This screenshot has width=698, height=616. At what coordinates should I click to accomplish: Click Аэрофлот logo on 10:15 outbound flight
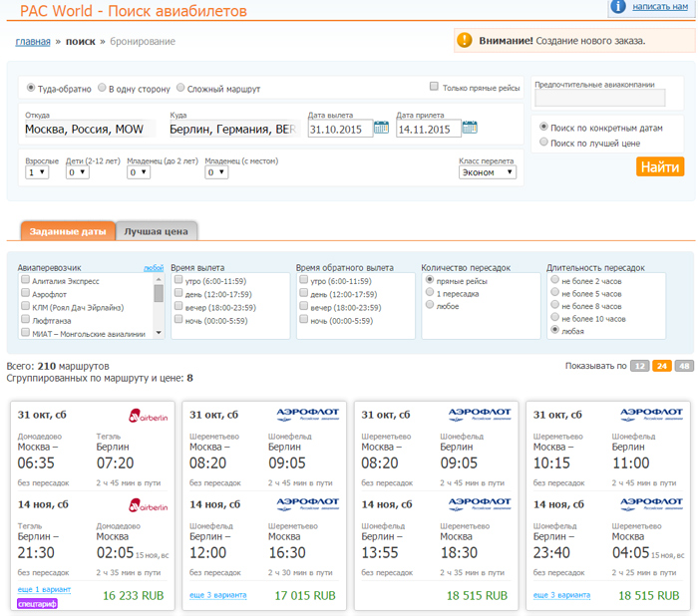pyautogui.click(x=651, y=414)
